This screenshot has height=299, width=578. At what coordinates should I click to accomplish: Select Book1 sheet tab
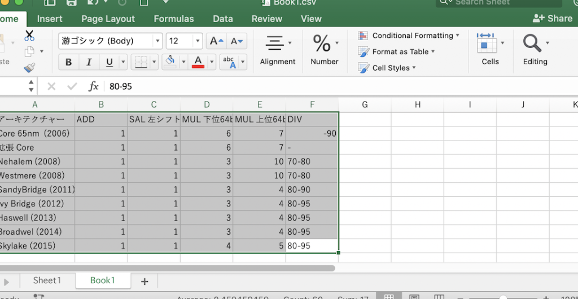[103, 280]
